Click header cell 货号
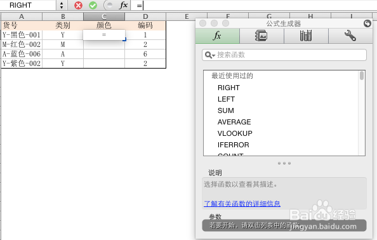Image resolution: width=377 pixels, height=240 pixels. 22,25
